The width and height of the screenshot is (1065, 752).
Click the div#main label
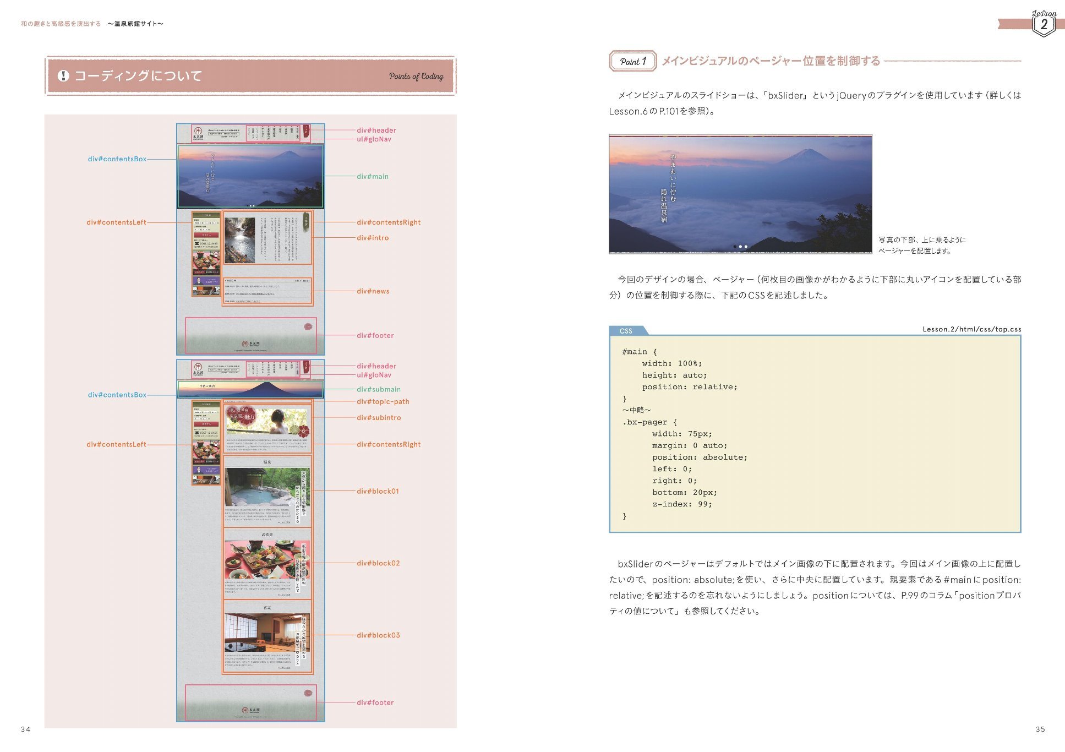click(x=372, y=177)
